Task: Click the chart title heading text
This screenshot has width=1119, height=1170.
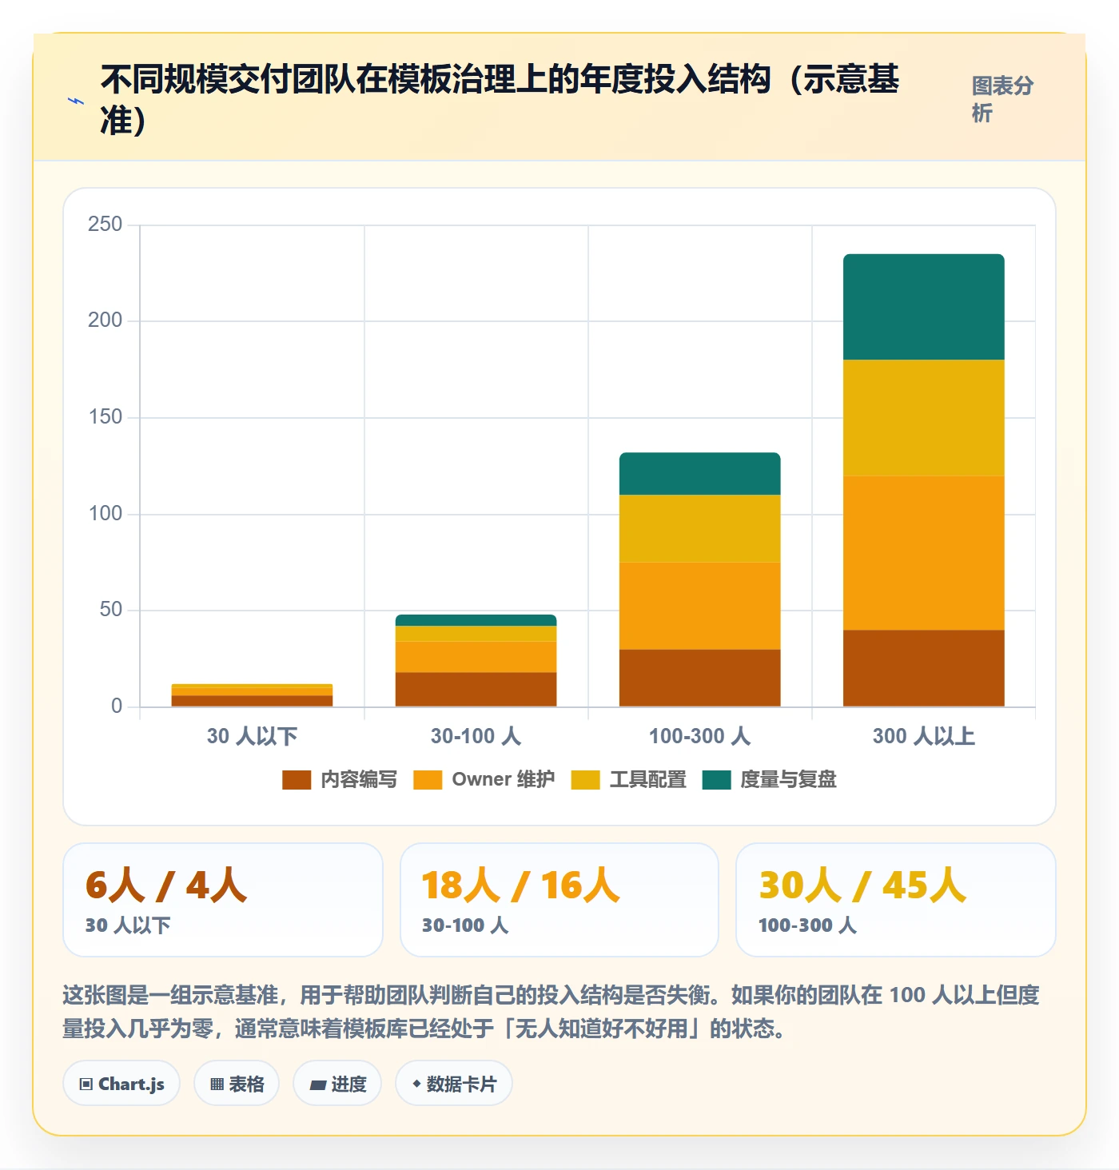Action: (x=500, y=100)
